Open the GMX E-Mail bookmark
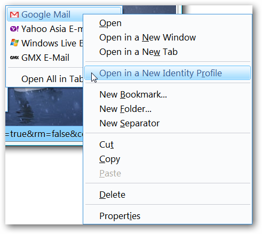The height and width of the screenshot is (234, 262). [45, 58]
